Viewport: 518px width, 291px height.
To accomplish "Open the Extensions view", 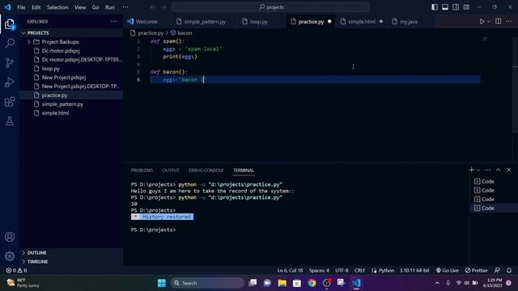I will click(10, 102).
